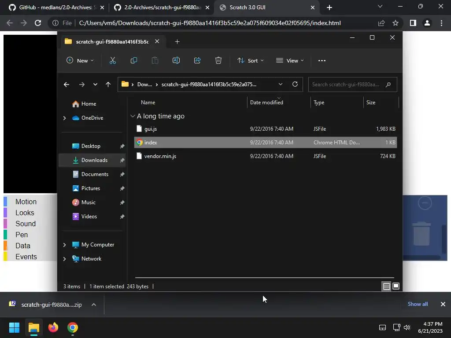
Task: Go forward in File Explorer
Action: (81, 84)
